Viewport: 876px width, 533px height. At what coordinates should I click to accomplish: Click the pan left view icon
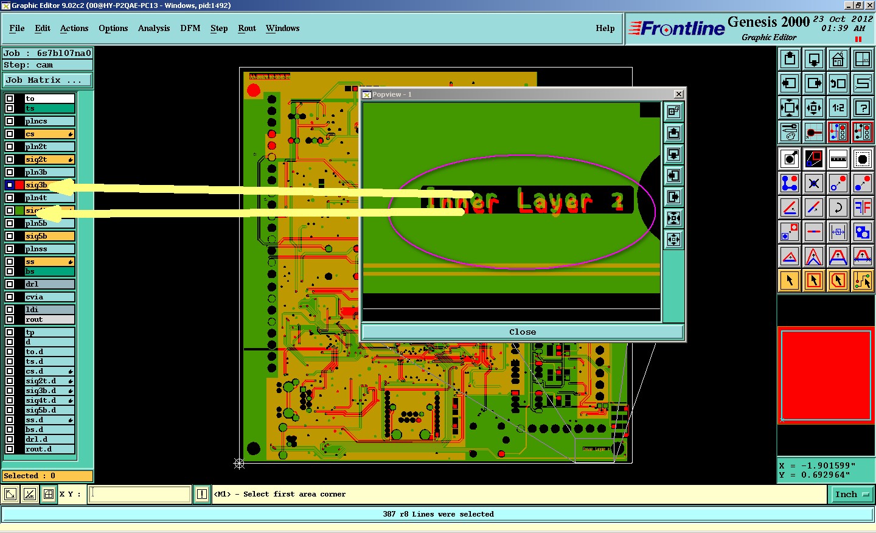tap(790, 83)
